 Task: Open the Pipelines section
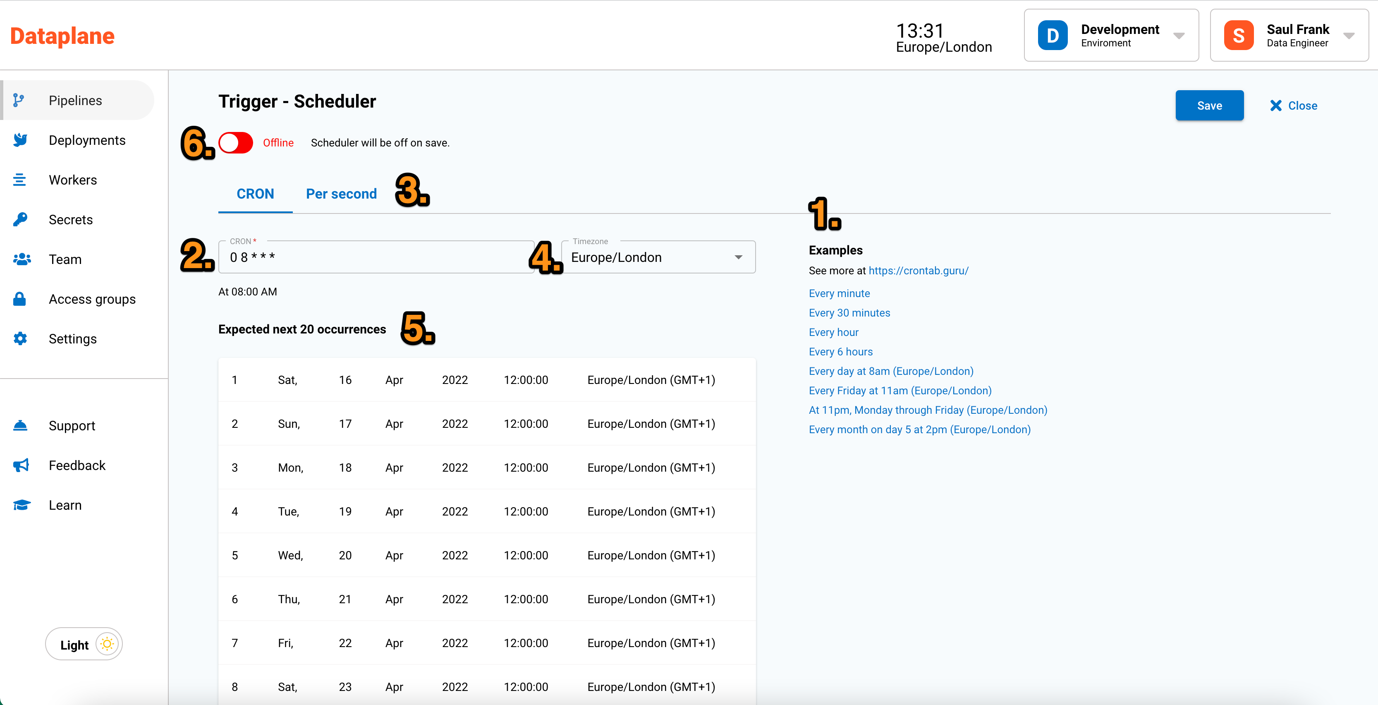click(75, 100)
